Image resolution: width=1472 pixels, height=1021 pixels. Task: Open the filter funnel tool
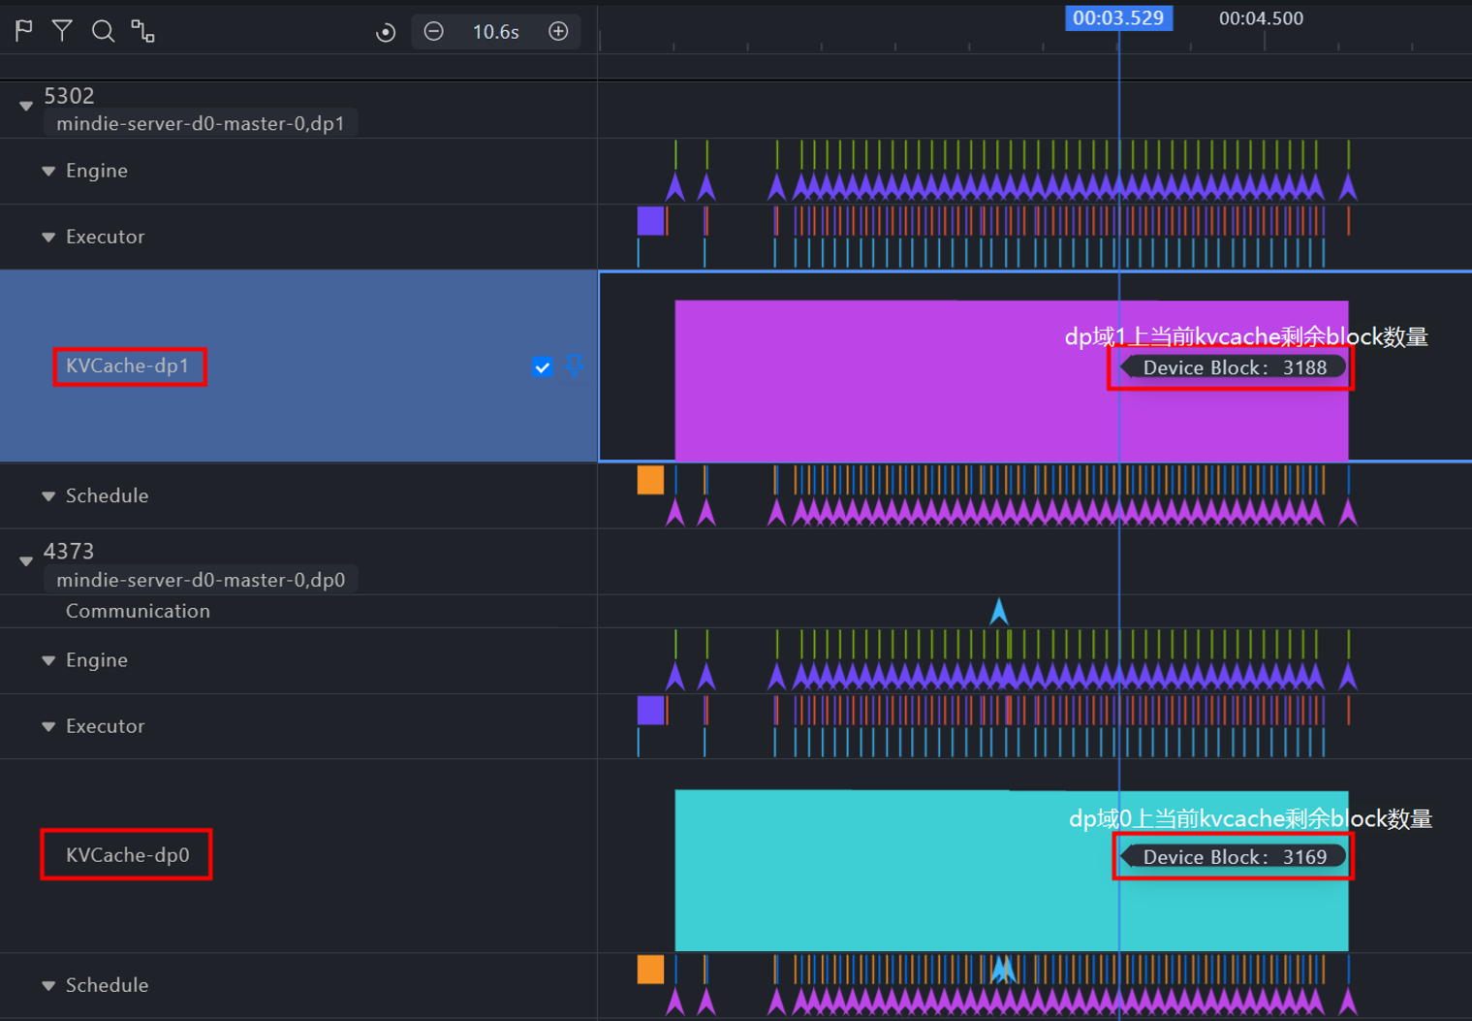pyautogui.click(x=62, y=31)
